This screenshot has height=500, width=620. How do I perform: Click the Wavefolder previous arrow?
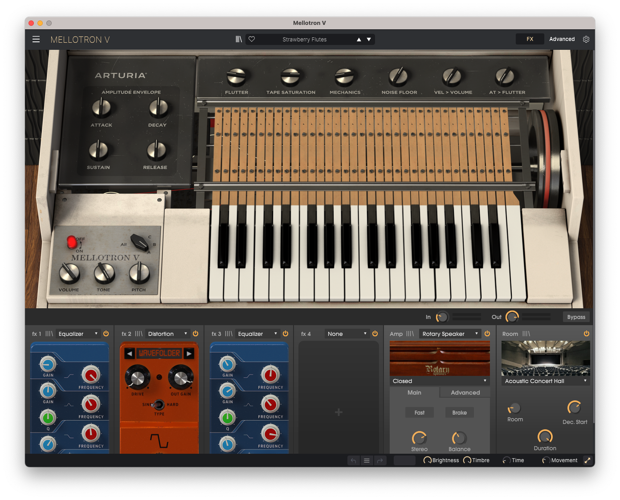[x=129, y=354]
